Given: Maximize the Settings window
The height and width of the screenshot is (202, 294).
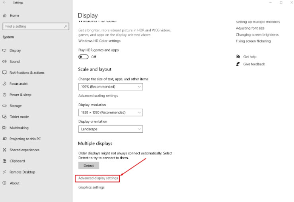Looking at the screenshot, I should point(281,2).
